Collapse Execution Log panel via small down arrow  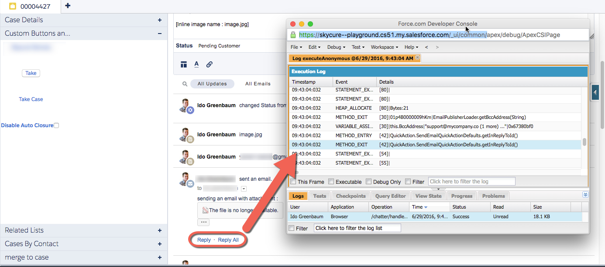tap(438, 189)
